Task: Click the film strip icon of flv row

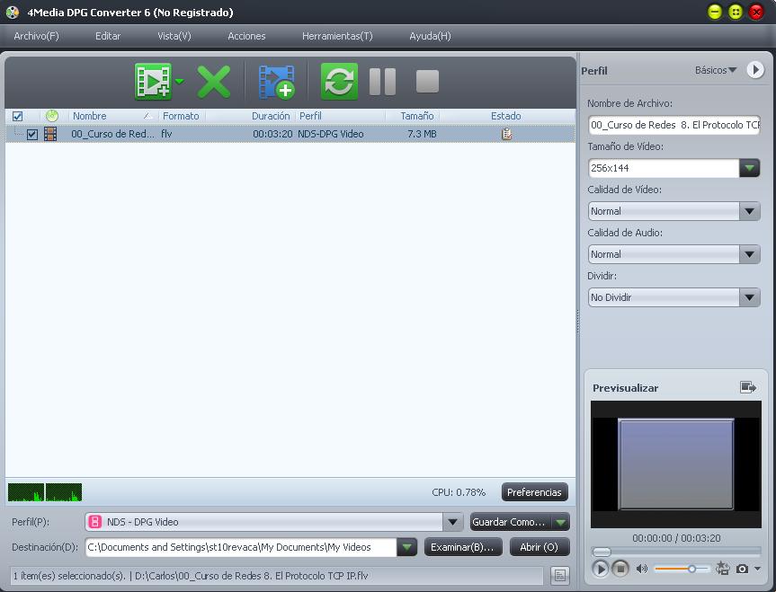Action: click(x=50, y=134)
